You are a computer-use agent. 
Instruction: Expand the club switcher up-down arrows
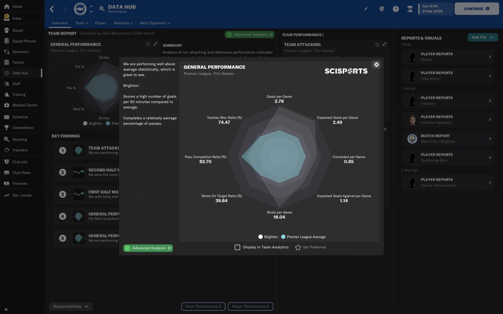click(91, 9)
